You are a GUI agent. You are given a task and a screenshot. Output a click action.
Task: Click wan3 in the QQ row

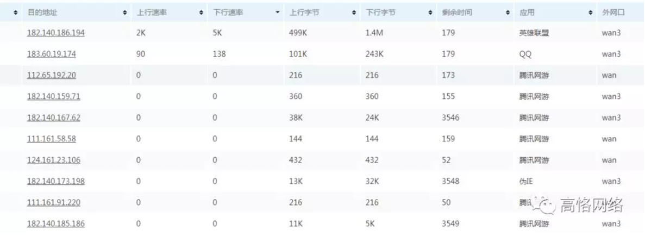[x=611, y=54]
